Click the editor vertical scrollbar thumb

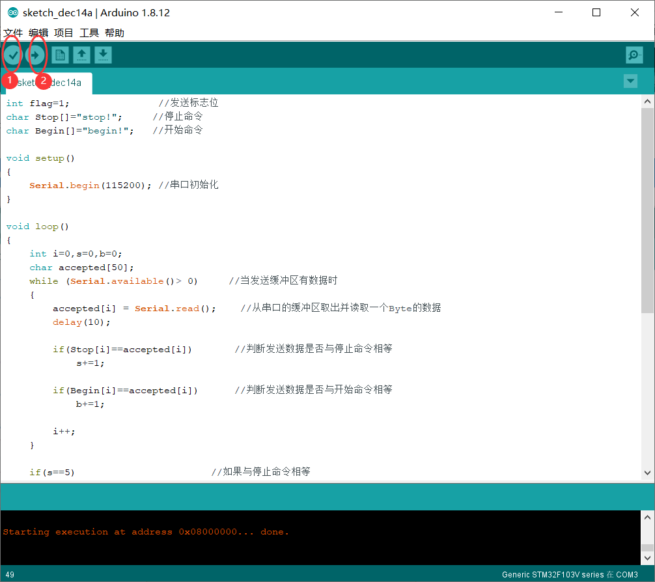pyautogui.click(x=647, y=210)
